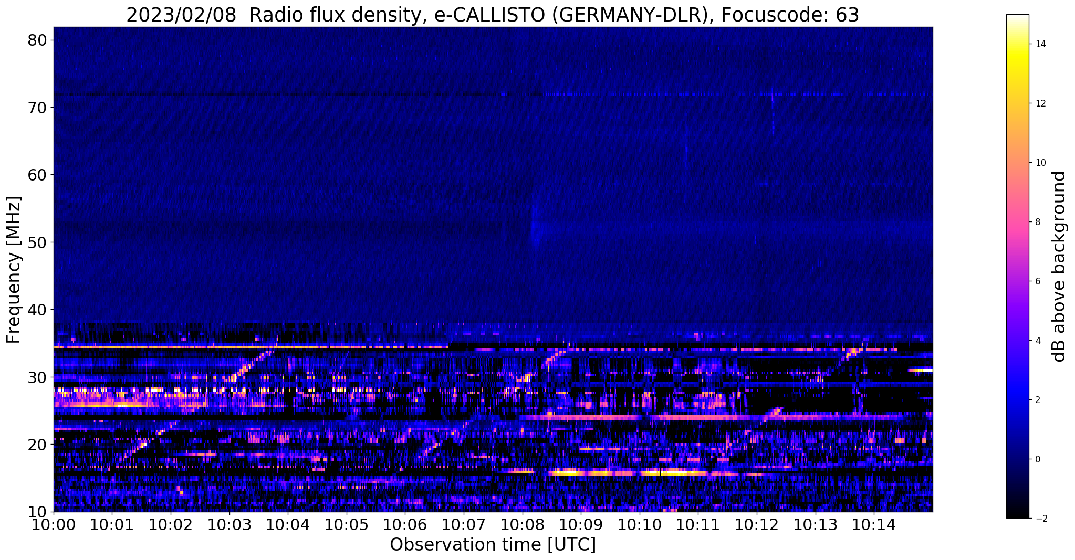This screenshot has width=1075, height=560.
Task: Click the 10:00 time tick label
Action: click(54, 524)
